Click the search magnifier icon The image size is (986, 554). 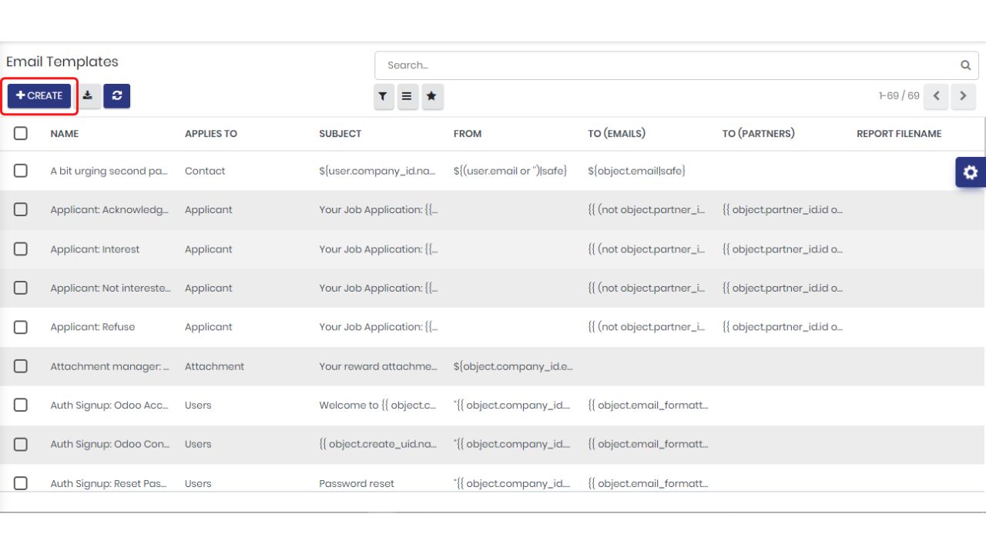965,65
